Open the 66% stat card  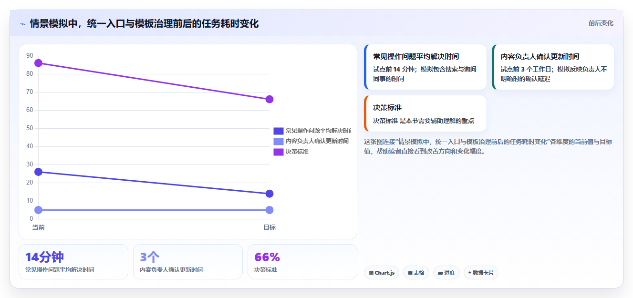pyautogui.click(x=302, y=262)
